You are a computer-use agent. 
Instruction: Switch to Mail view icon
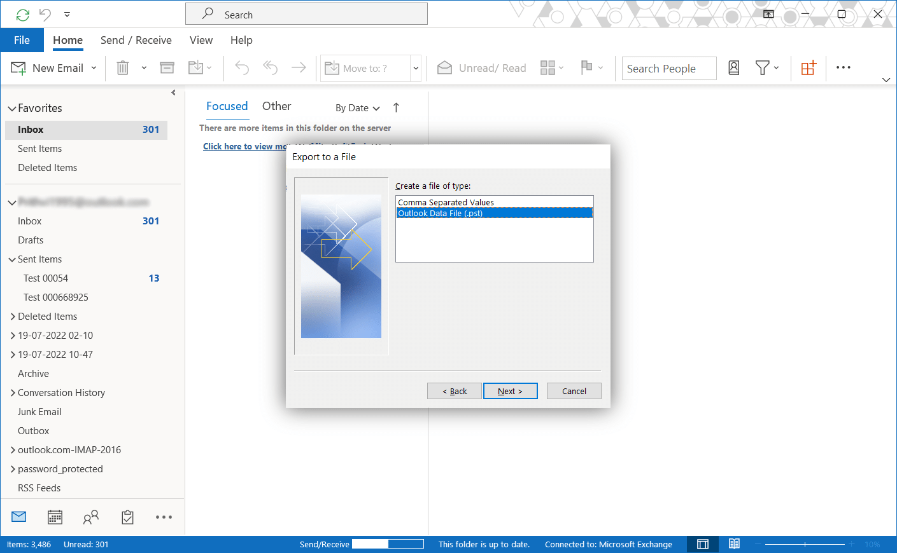(x=19, y=517)
